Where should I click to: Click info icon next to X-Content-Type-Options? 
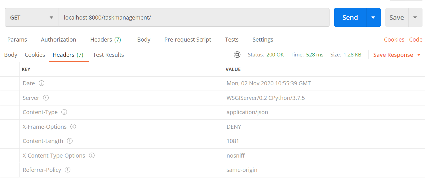click(92, 155)
